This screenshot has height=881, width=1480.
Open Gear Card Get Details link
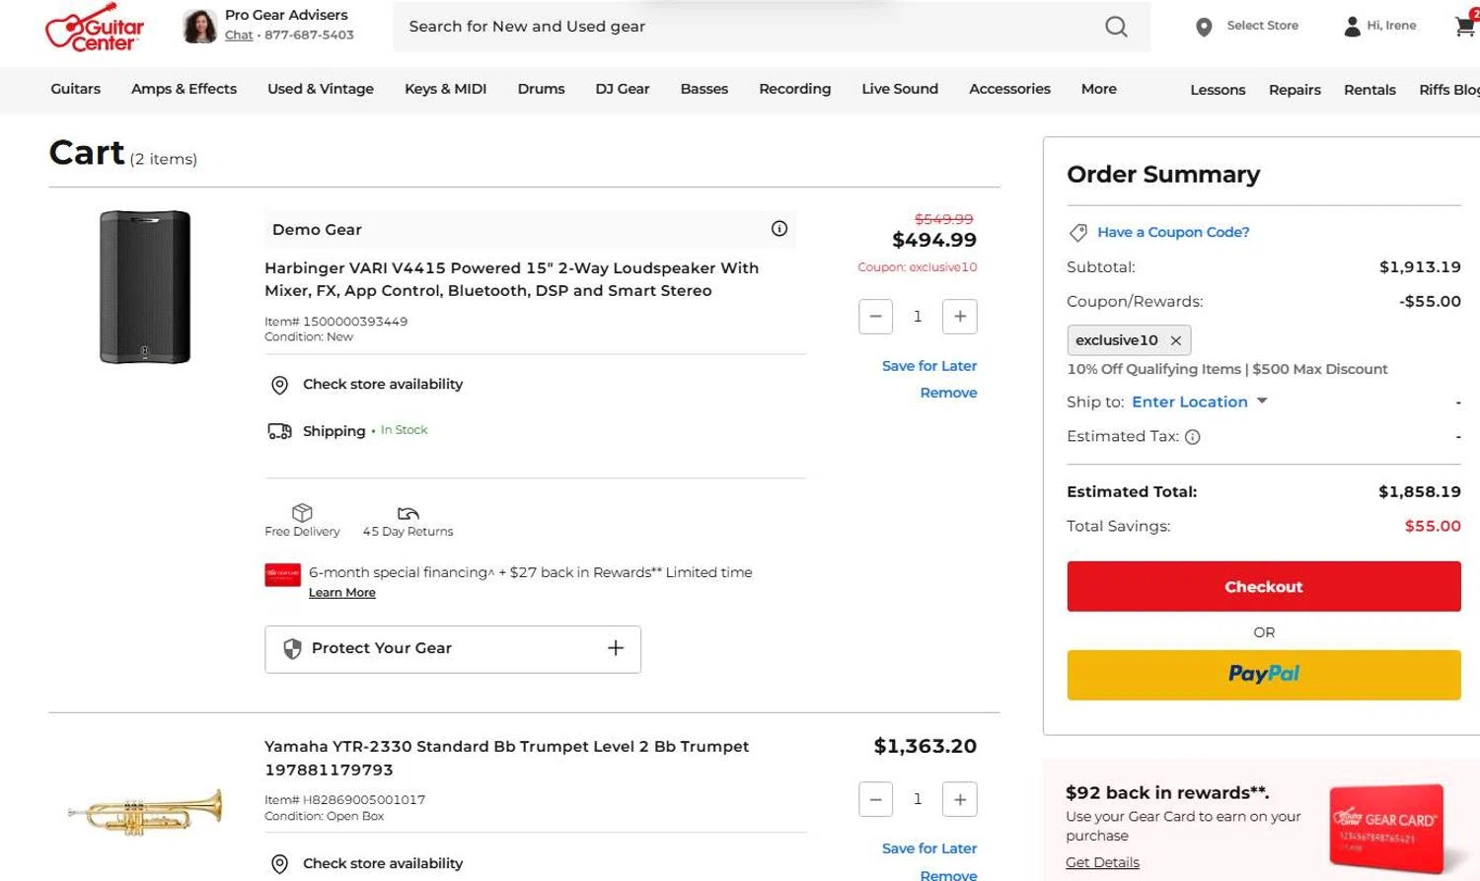click(1102, 862)
